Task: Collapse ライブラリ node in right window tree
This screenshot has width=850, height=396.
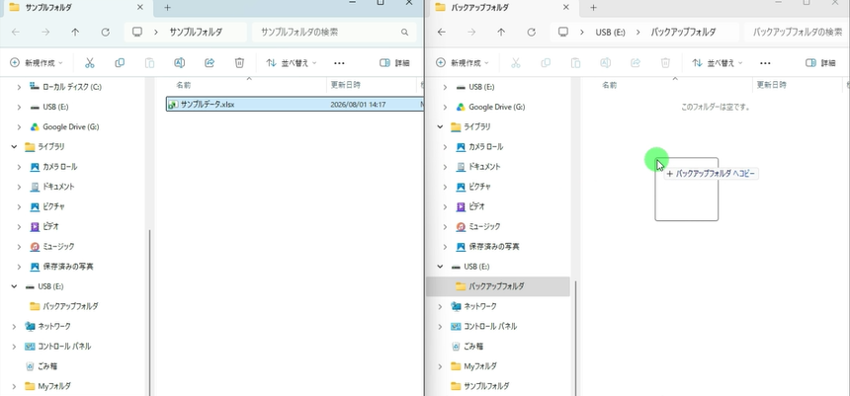Action: [x=440, y=126]
